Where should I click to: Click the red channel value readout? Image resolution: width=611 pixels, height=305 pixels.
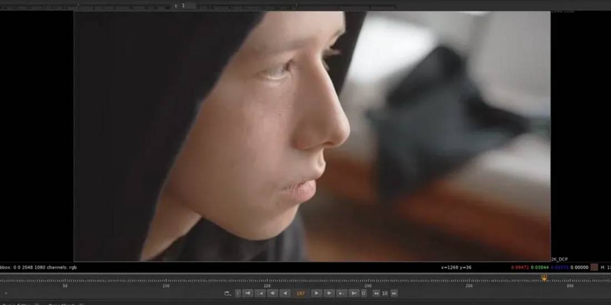click(x=520, y=267)
